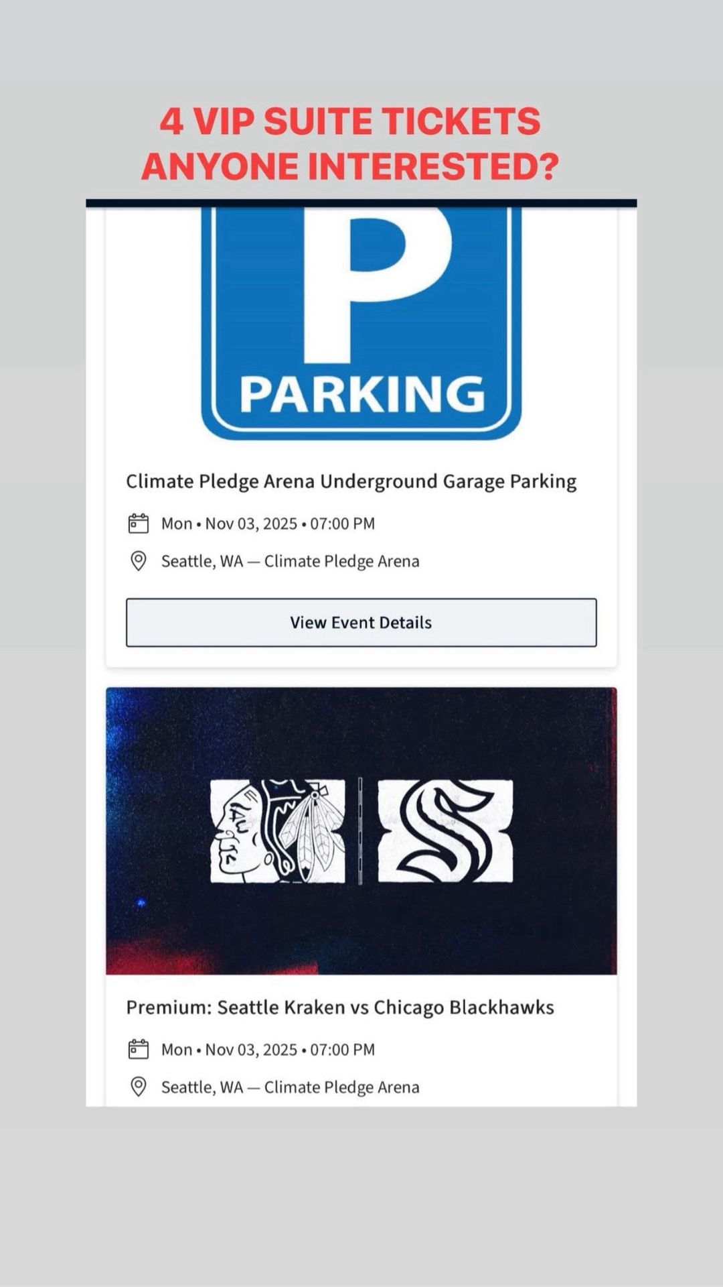Select the Chicago Blackhawks logo in the event image
Screen dimensions: 723x1287
pos(281,828)
